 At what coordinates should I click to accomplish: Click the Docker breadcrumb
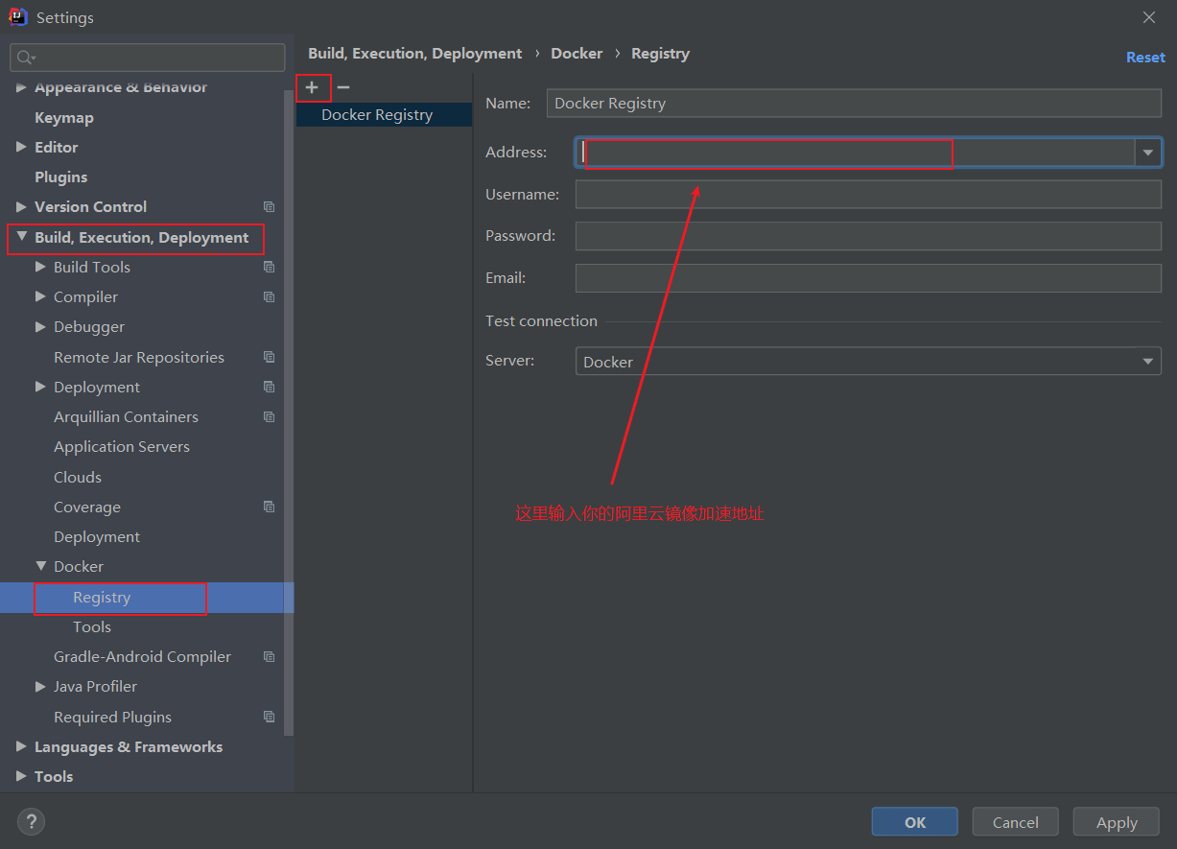click(577, 54)
